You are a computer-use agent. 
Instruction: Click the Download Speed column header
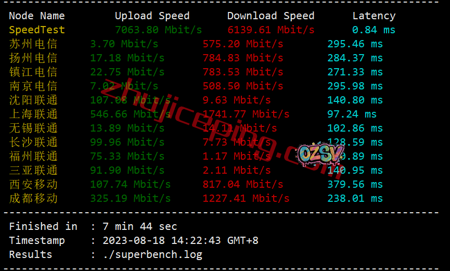coord(271,16)
